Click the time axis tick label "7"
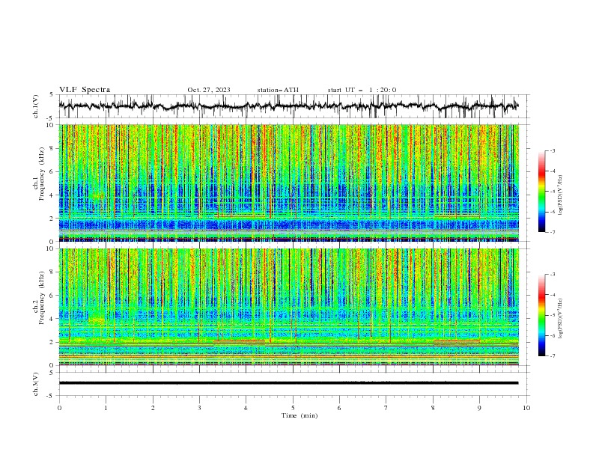This screenshot has width=593, height=458. (x=386, y=408)
